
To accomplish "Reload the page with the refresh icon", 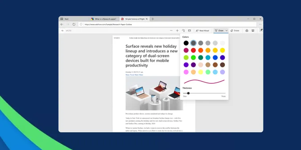I will pyautogui.click(x=74, y=24).
